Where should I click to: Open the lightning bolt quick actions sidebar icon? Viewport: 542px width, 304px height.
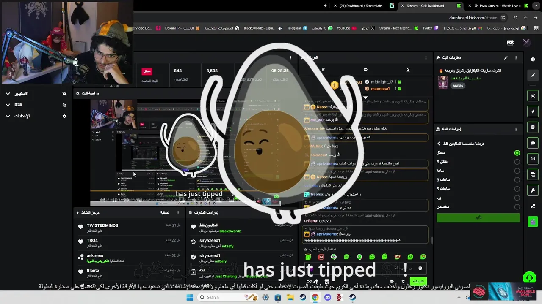click(533, 111)
